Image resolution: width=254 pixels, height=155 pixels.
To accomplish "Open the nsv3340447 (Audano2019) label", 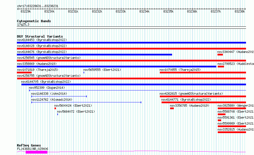I will tap(235, 52).
